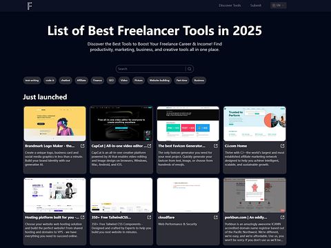The height and width of the screenshot is (248, 331).
Task: Filter by the SEO tag
Action: point(111,81)
